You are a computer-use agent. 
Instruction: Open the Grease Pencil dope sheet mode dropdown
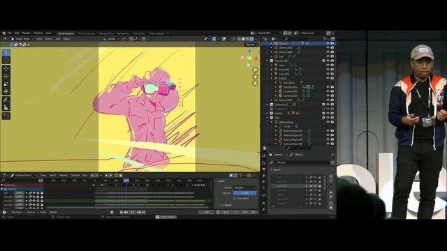click(x=24, y=176)
